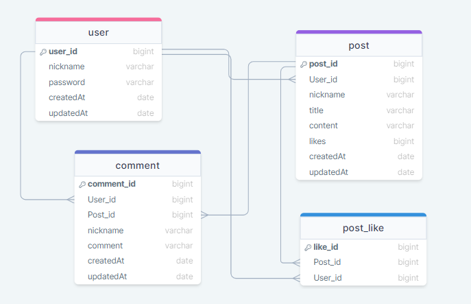Image resolution: width=471 pixels, height=304 pixels.
Task: Click bigint type of like_id row
Action: click(x=408, y=247)
